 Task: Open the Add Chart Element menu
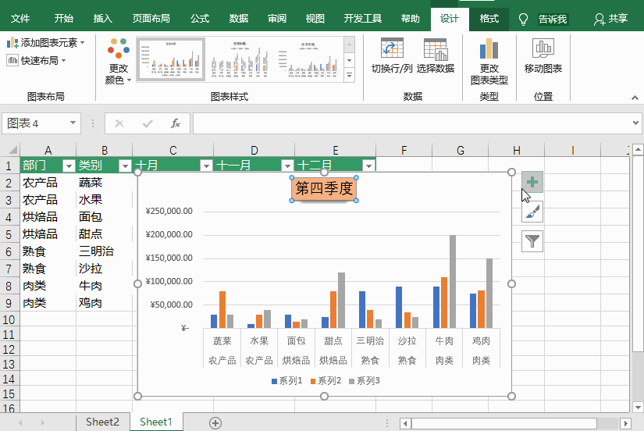[x=45, y=43]
